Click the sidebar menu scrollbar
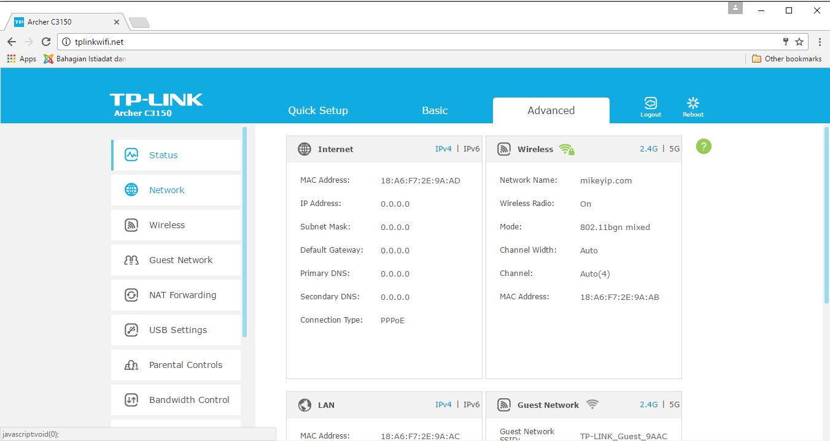830x441 pixels. [244, 232]
